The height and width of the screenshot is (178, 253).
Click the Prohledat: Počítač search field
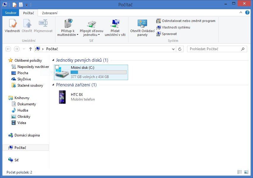(214, 49)
